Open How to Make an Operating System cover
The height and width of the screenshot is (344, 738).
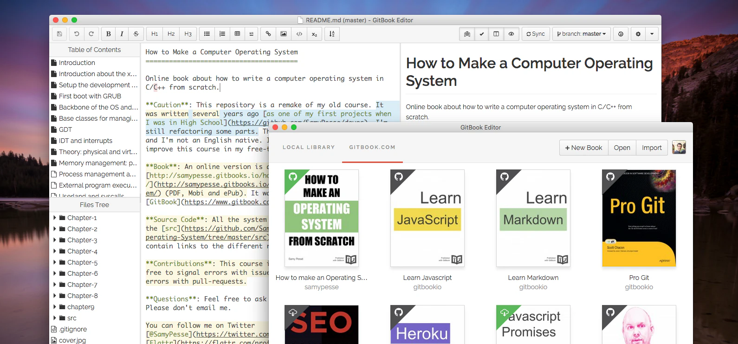pyautogui.click(x=322, y=218)
